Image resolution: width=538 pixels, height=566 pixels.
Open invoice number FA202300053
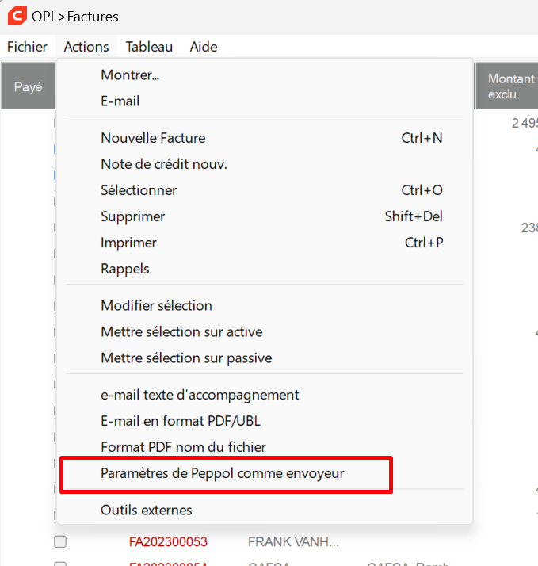point(168,541)
